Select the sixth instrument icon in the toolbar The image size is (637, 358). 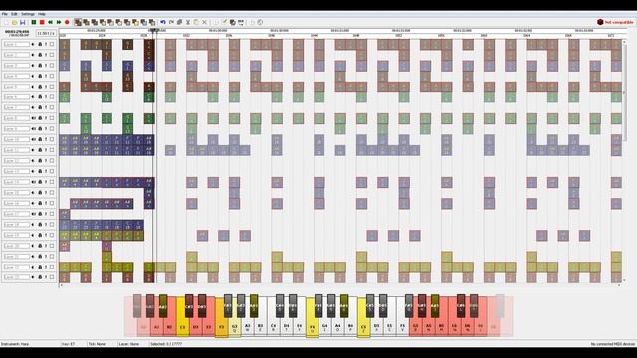[x=119, y=22]
